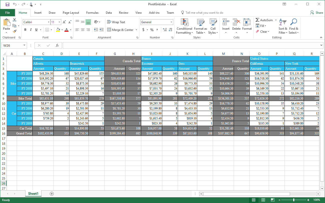Screen dimensions: 325x203
Task: Toggle Align Left horizontal alignment
Action: pyautogui.click(x=77, y=30)
